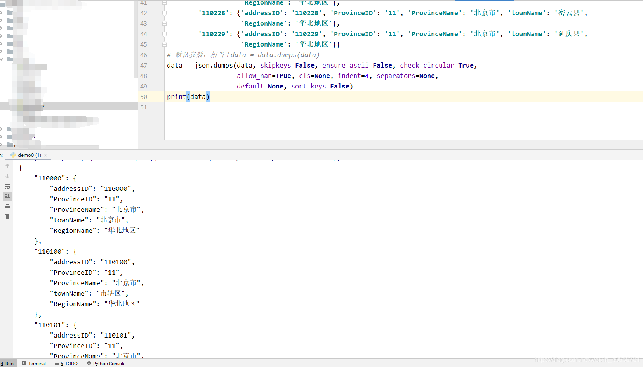The image size is (643, 367).
Task: Collapse code fold marker on line 44
Action: click(x=164, y=34)
